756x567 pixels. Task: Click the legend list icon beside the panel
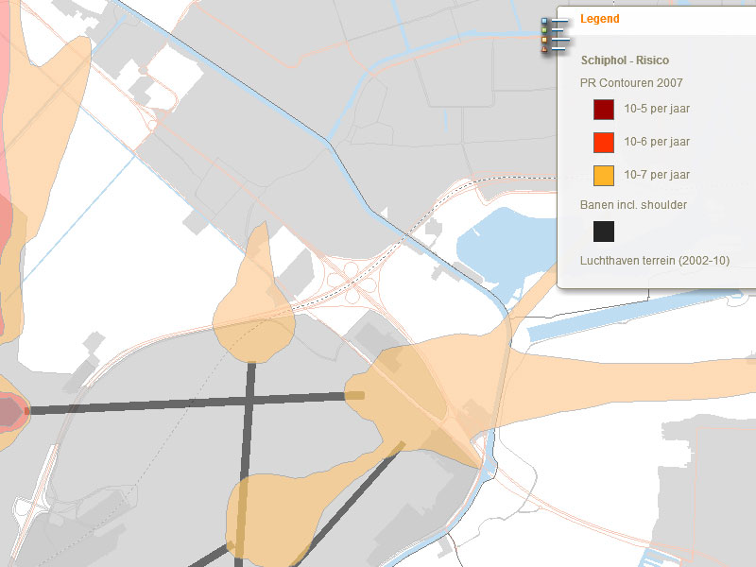(x=555, y=35)
